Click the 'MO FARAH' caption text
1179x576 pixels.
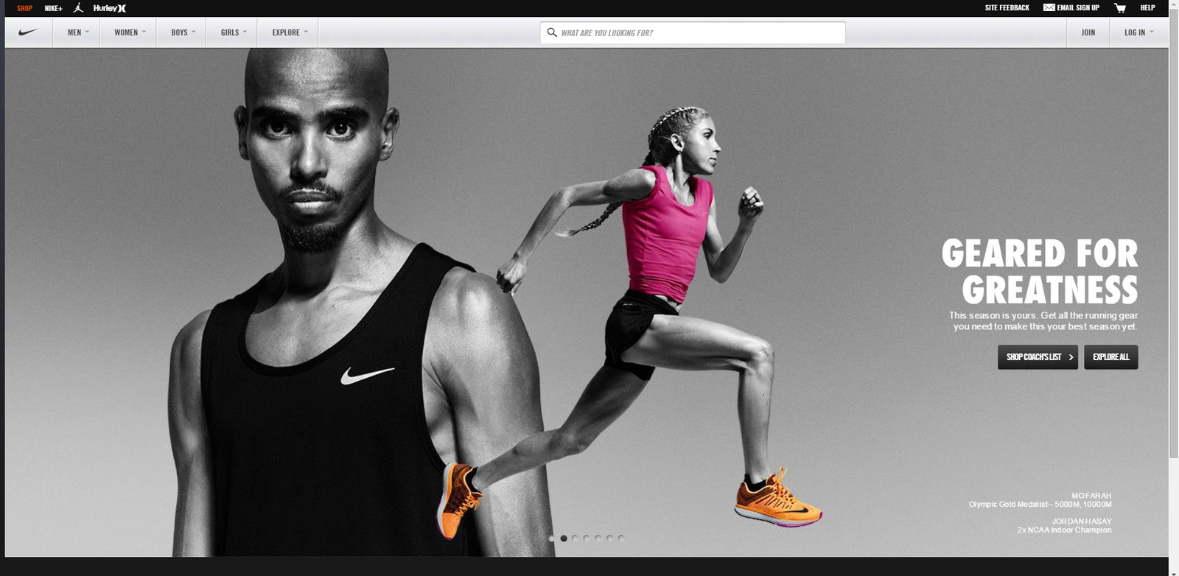click(x=1091, y=496)
